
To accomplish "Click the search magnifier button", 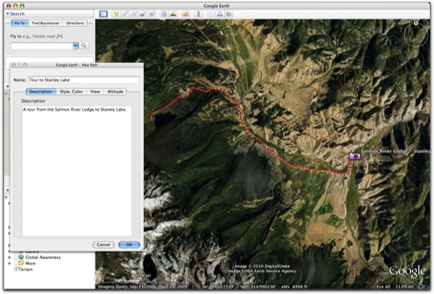I will pyautogui.click(x=84, y=46).
